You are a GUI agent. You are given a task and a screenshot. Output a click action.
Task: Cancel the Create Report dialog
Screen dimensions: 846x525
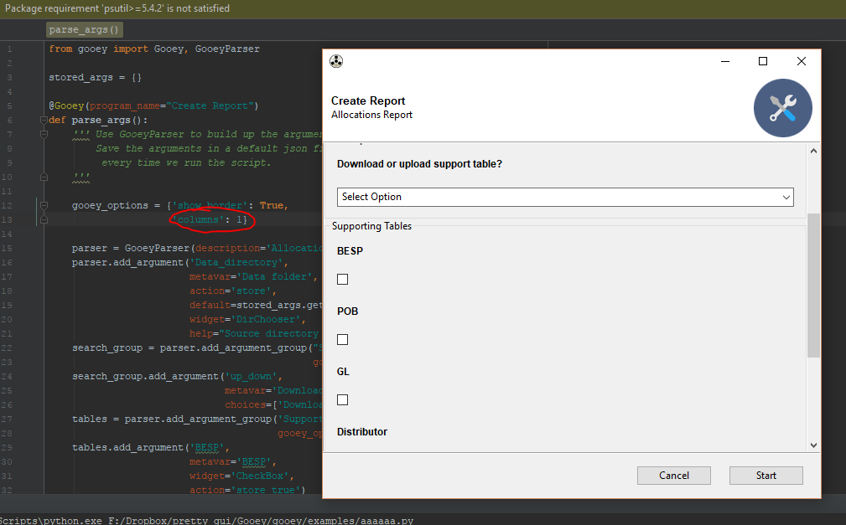pos(673,475)
